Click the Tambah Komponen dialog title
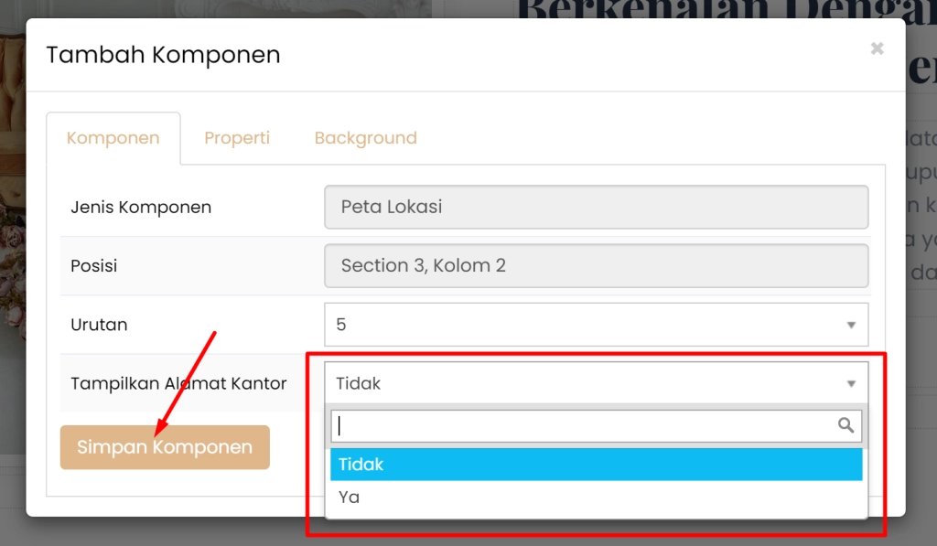 pos(163,55)
